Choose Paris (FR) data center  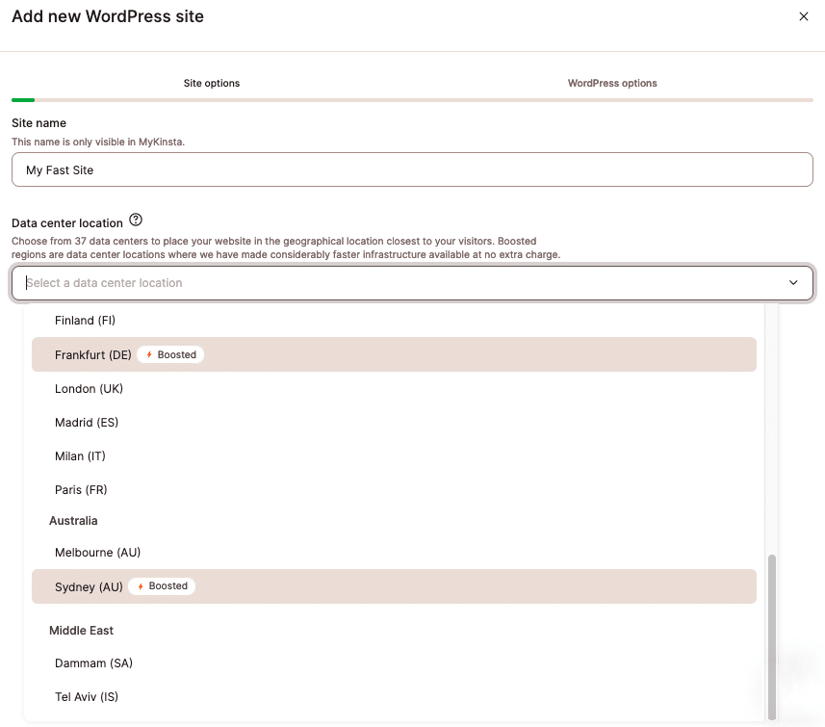81,490
